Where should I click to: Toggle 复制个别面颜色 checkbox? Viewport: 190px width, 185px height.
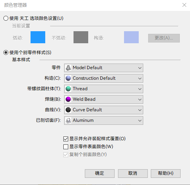click(x=66, y=155)
